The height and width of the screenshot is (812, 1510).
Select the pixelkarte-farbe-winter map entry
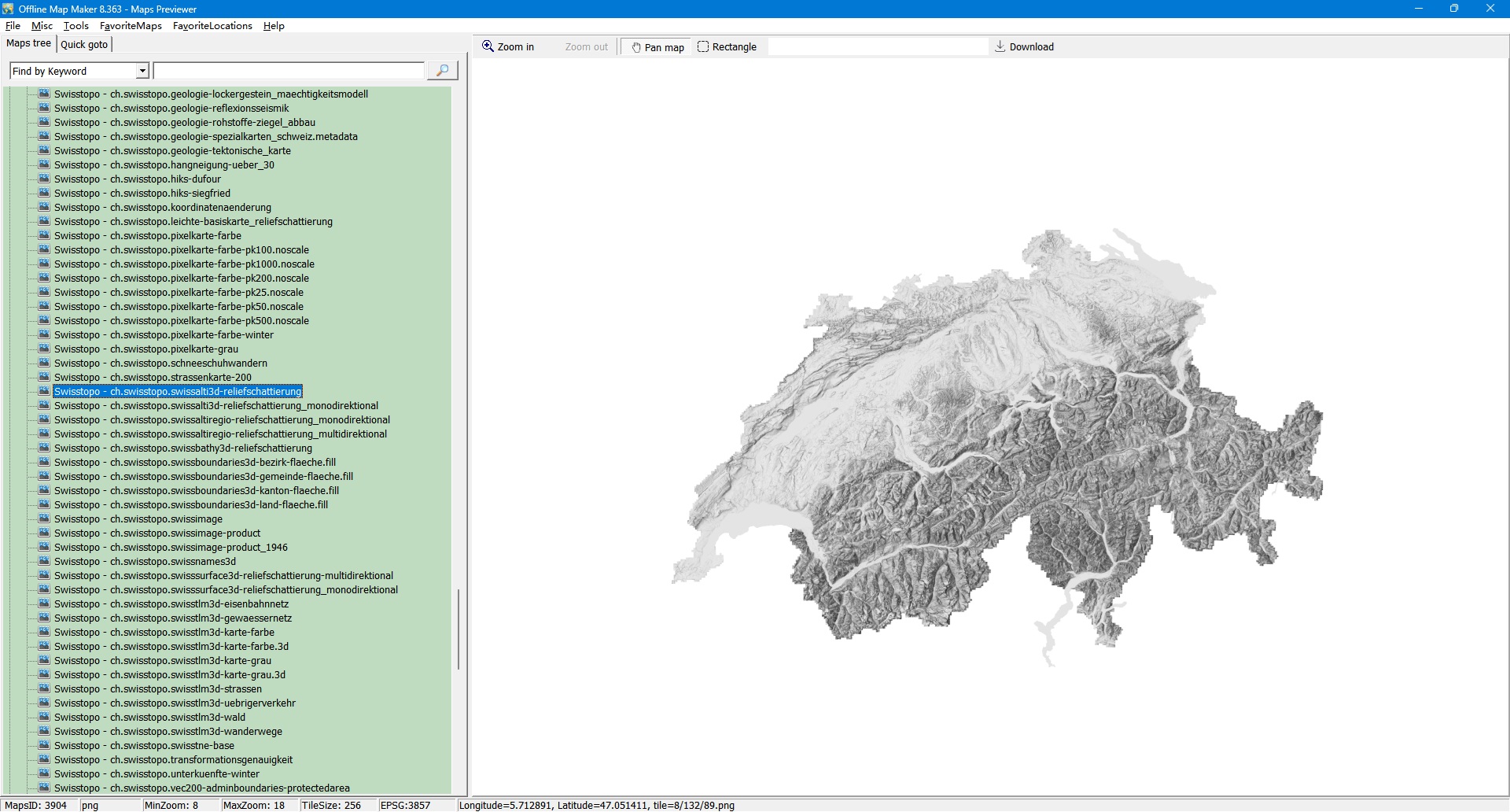click(164, 335)
